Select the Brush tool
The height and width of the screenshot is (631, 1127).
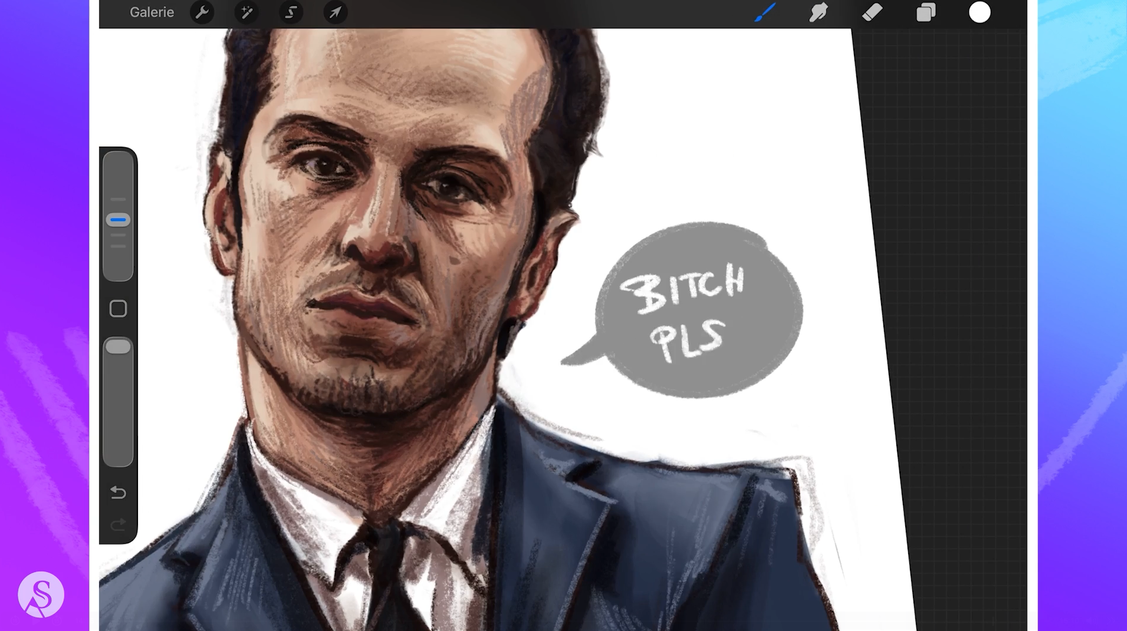pyautogui.click(x=765, y=12)
